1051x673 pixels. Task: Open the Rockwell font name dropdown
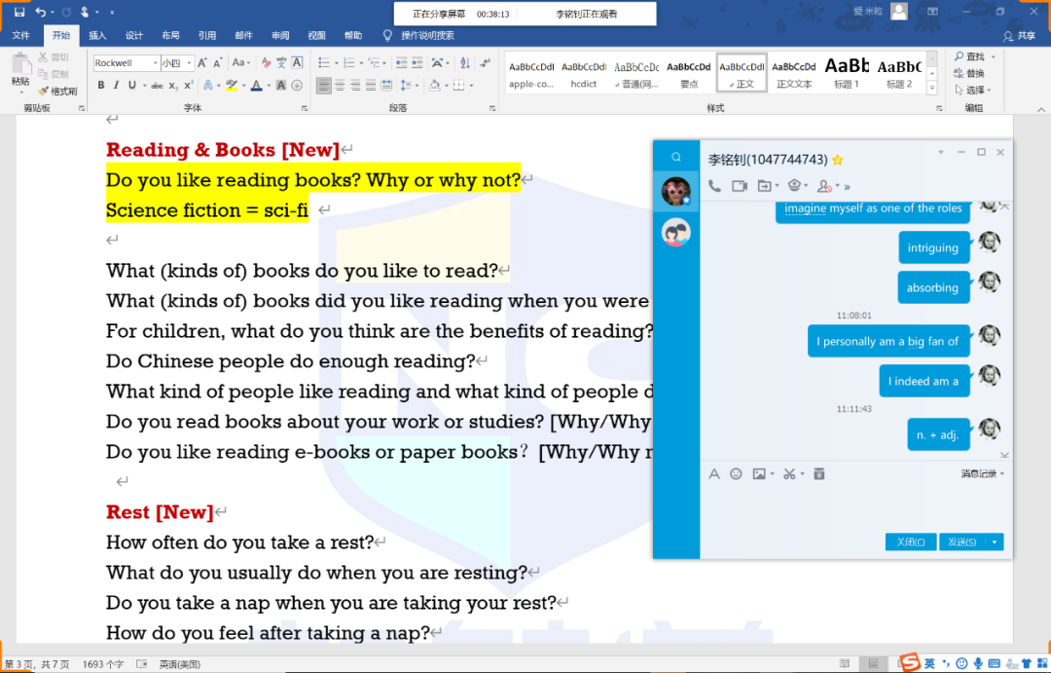[155, 63]
